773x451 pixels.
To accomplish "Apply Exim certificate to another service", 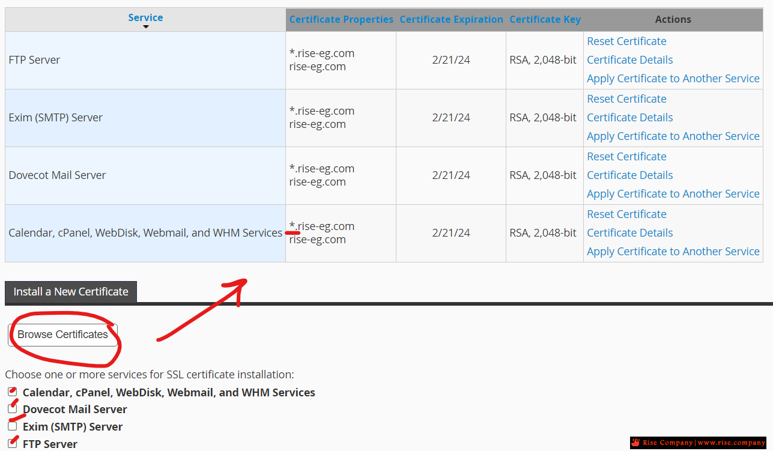I will (x=673, y=136).
